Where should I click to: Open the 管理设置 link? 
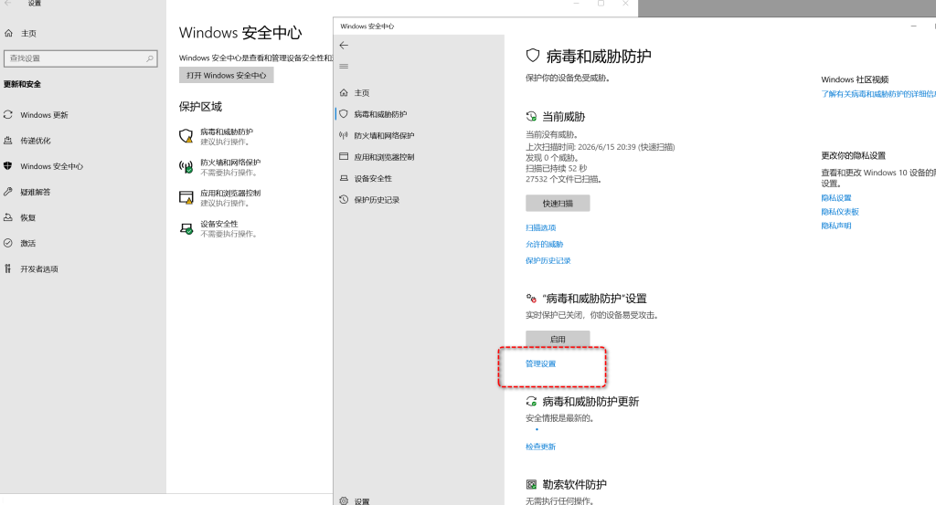point(541,363)
